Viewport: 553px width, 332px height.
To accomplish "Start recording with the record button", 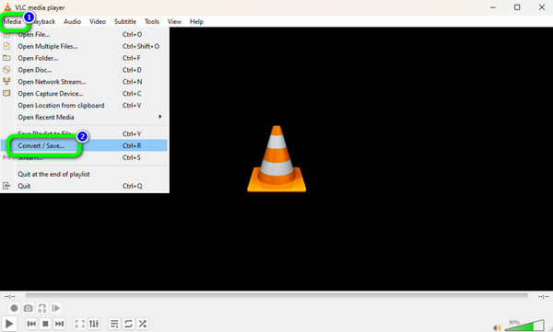I will pos(14,308).
